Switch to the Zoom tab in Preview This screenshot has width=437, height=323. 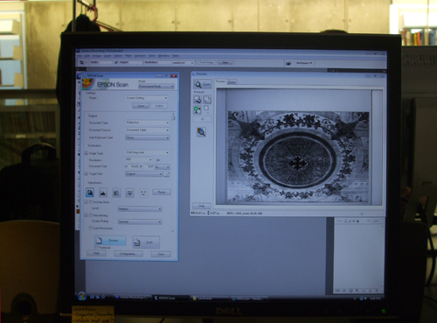pos(232,82)
